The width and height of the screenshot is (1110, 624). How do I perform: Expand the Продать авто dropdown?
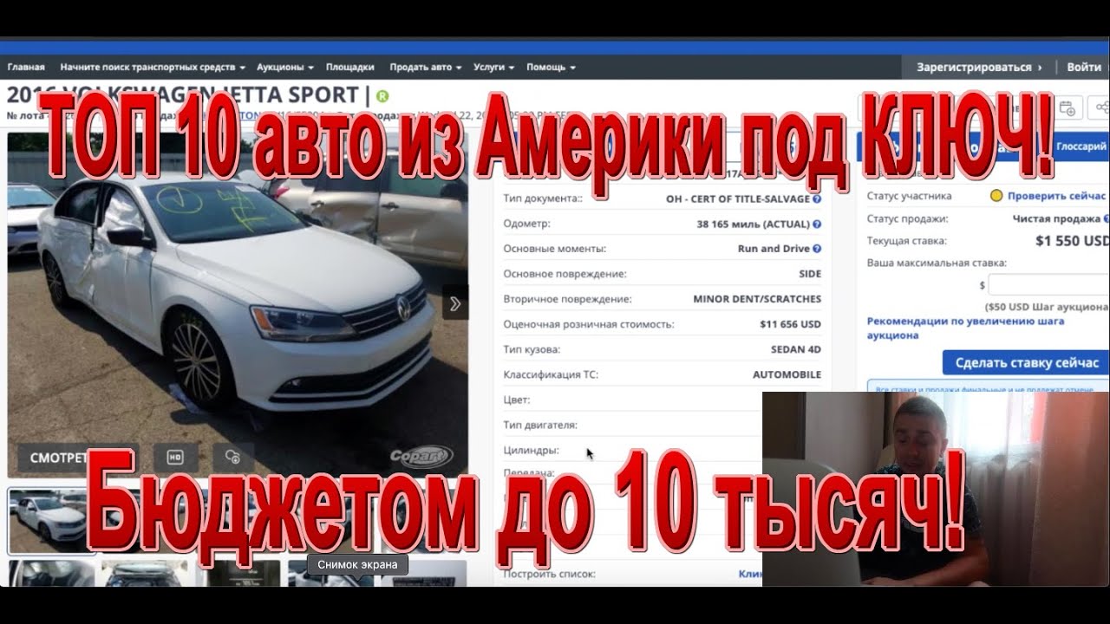click(x=425, y=67)
